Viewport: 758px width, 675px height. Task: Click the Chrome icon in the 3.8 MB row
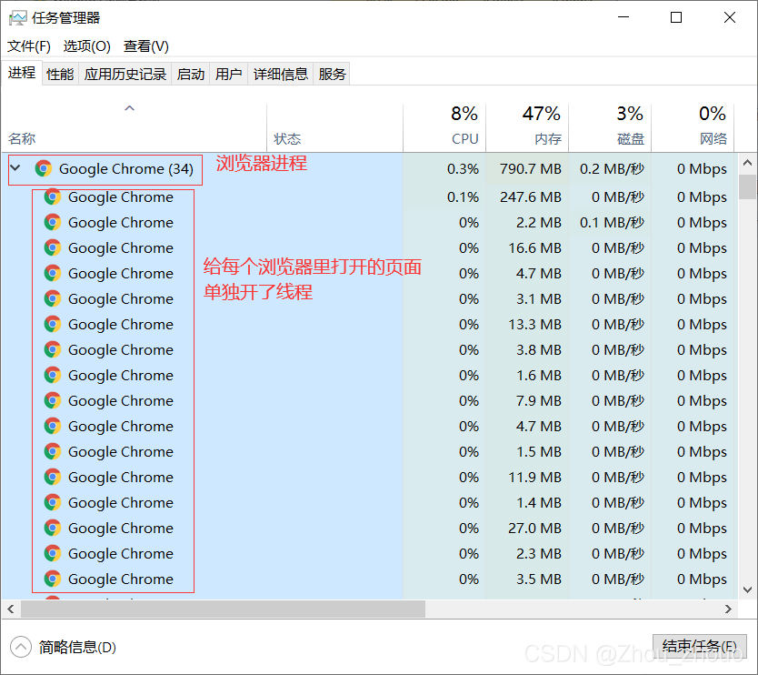[53, 349]
